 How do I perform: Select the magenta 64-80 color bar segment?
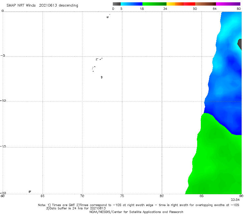click(x=228, y=4)
